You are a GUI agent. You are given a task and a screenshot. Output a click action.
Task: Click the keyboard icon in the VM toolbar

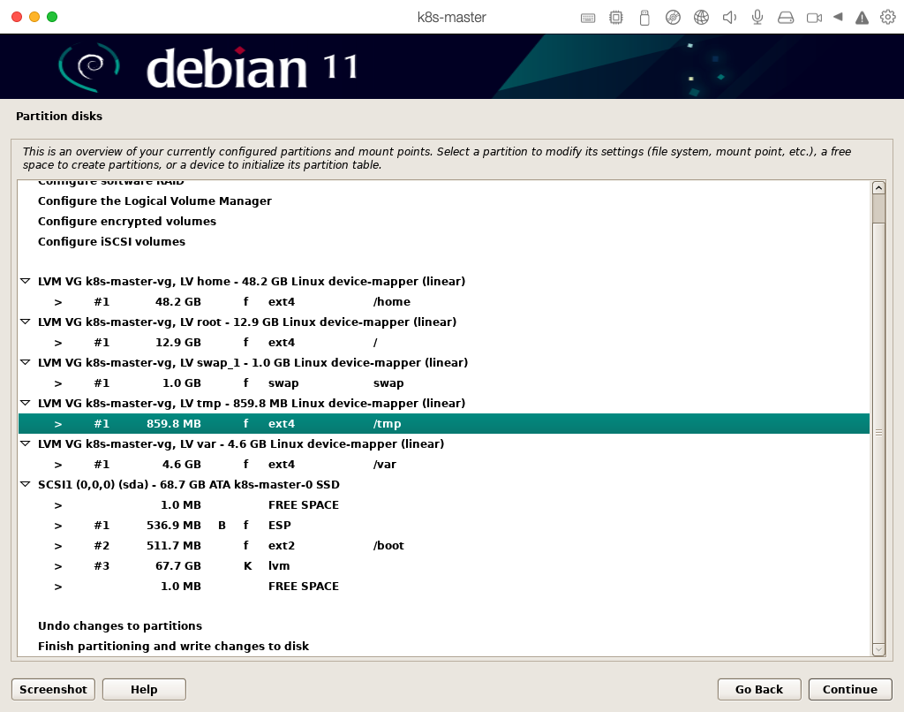point(587,18)
